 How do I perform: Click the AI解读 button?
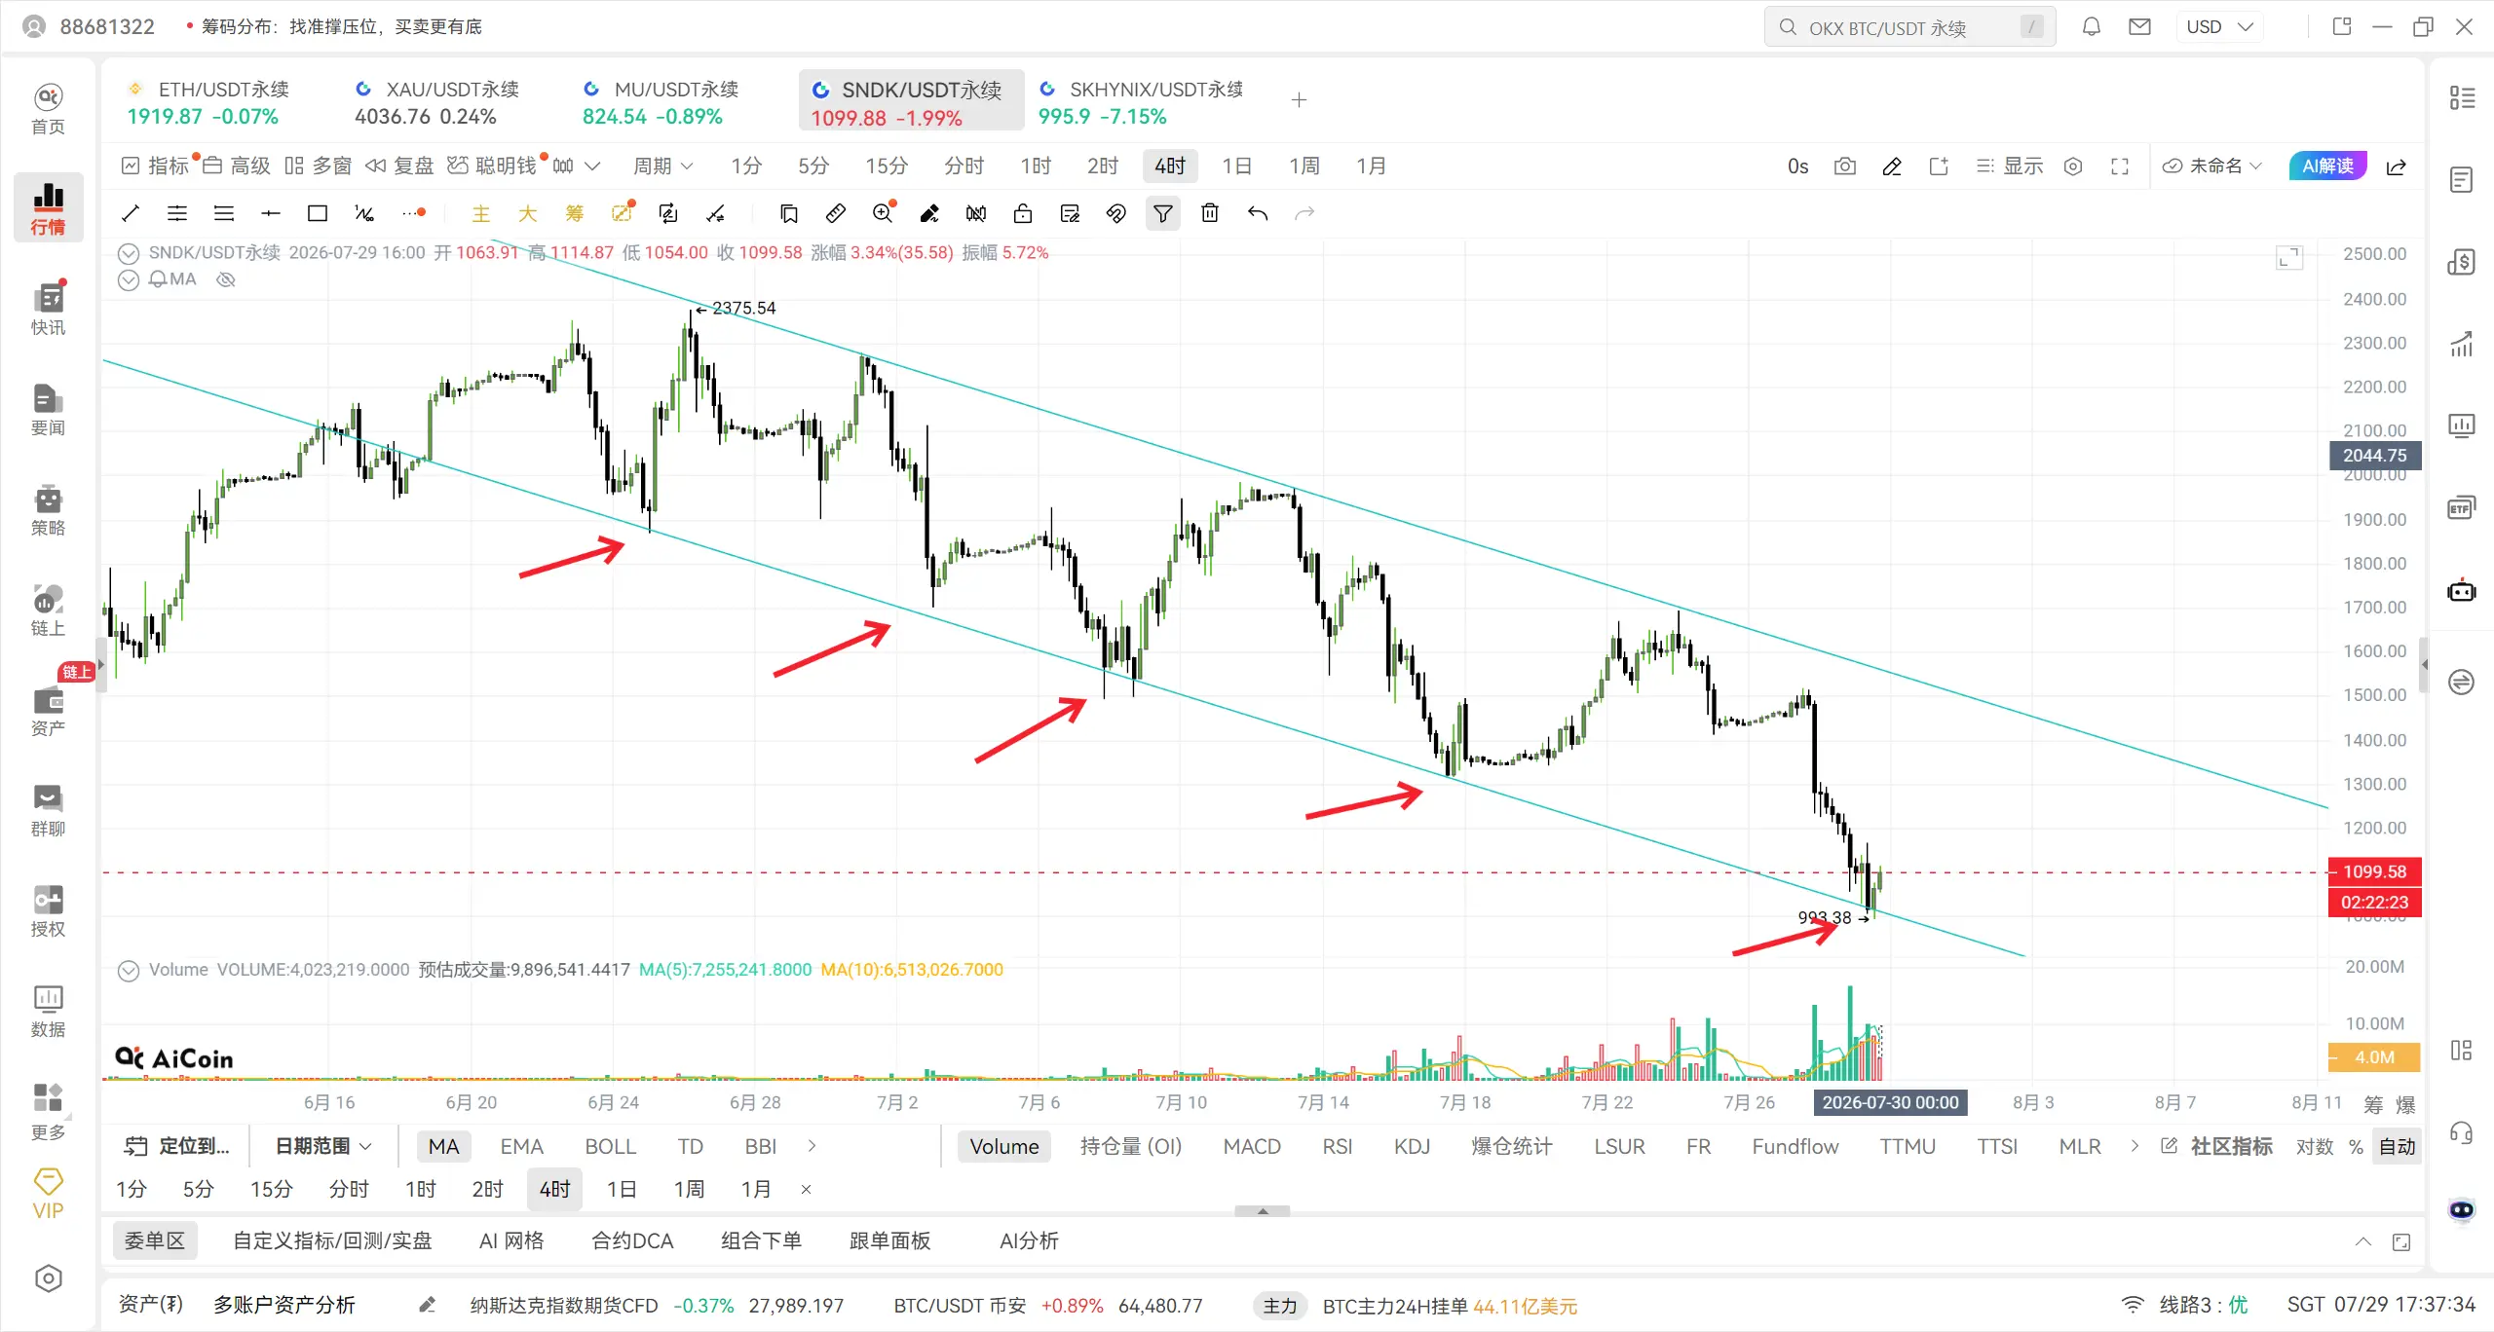click(x=2328, y=166)
